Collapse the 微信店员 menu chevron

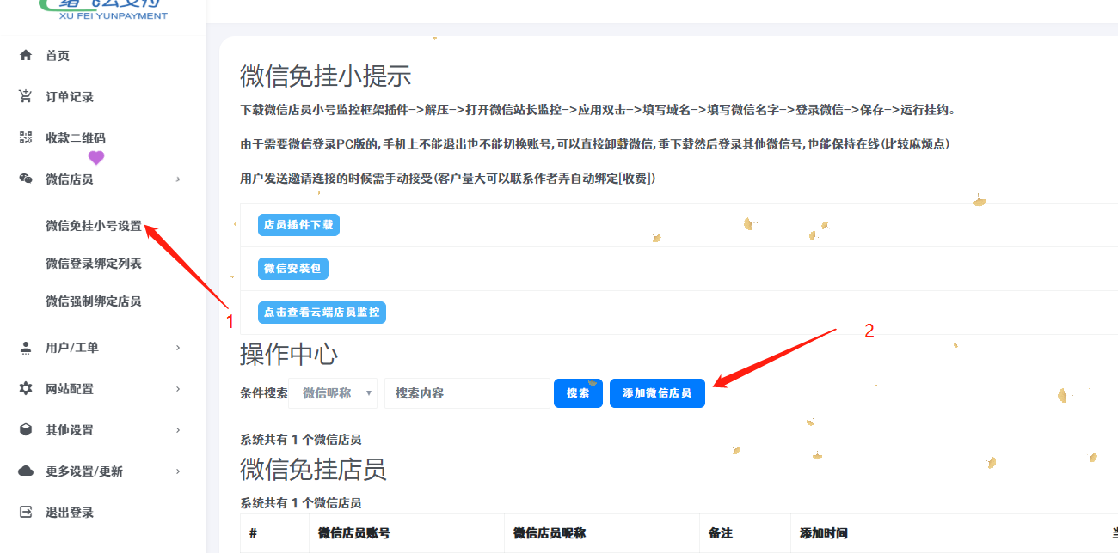point(178,179)
